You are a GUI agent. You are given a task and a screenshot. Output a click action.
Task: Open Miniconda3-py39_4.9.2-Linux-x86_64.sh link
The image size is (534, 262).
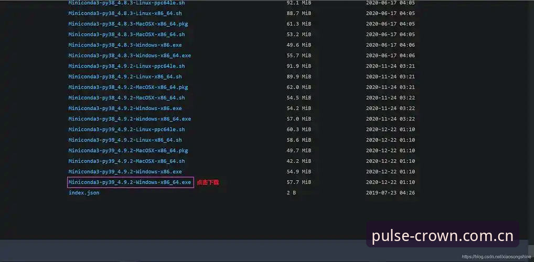(x=125, y=140)
